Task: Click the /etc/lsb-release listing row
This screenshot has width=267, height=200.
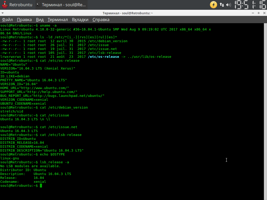Action: pos(61,53)
